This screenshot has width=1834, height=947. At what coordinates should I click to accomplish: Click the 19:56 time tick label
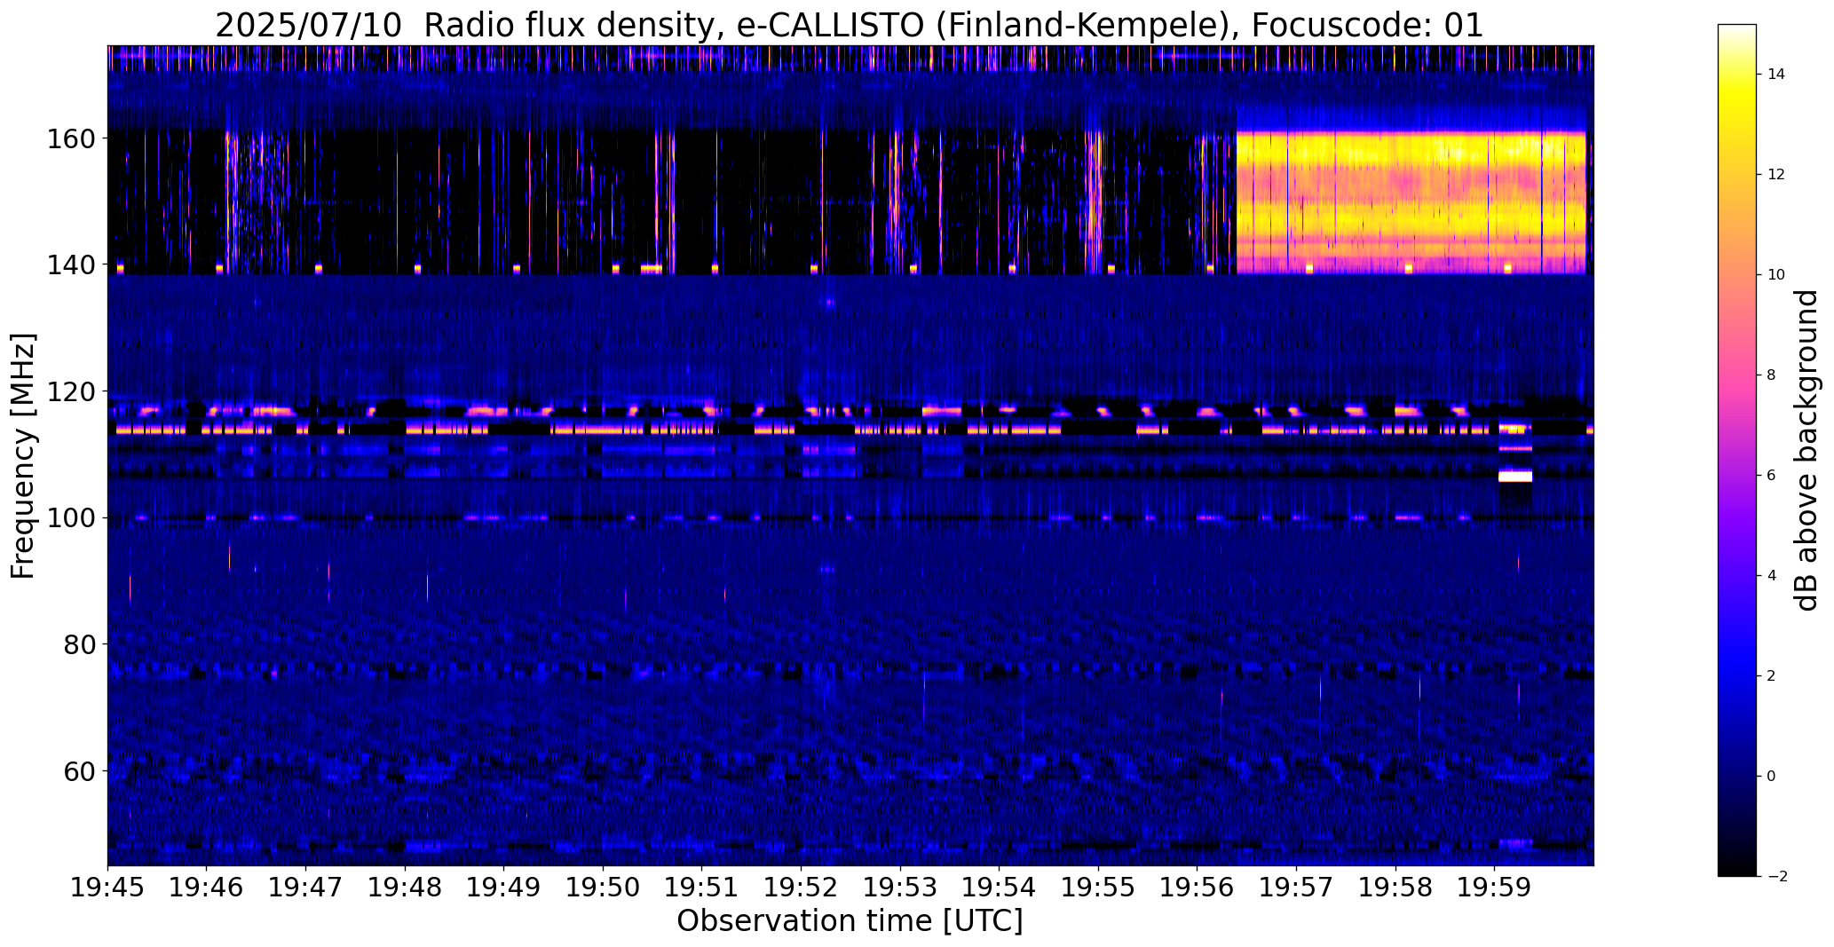(1198, 888)
